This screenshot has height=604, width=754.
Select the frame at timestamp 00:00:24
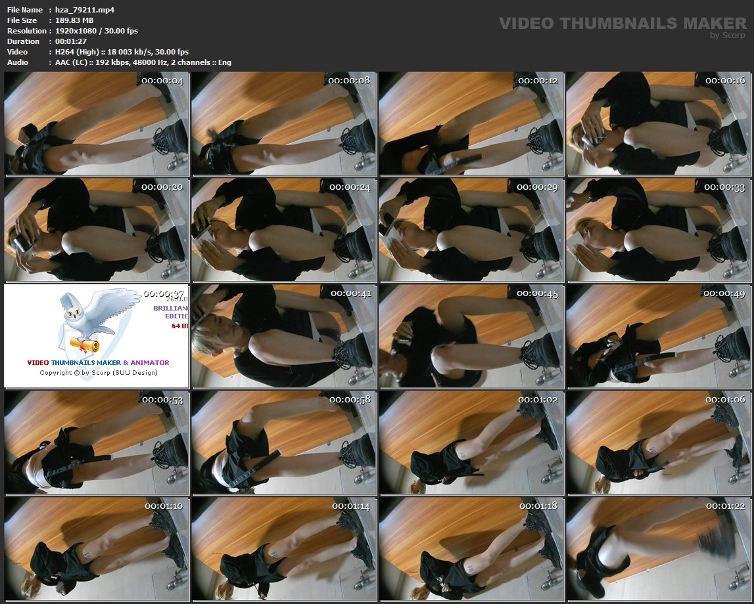click(x=283, y=230)
